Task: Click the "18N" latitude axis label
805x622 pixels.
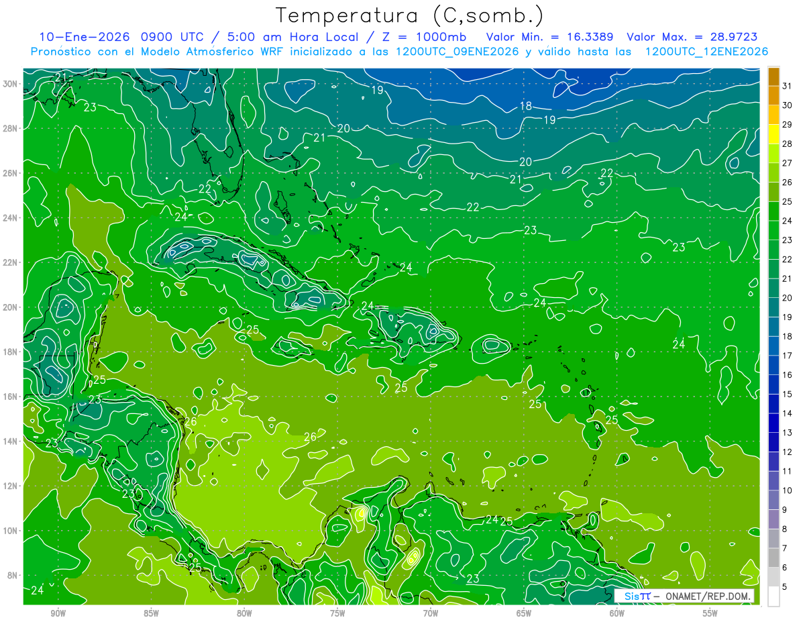Action: tap(11, 352)
